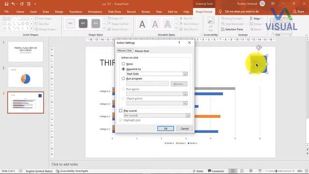The height and width of the screenshot is (174, 309).
Task: Select the Text Box tool in Insert Shapes
Action: pyautogui.click(x=42, y=24)
